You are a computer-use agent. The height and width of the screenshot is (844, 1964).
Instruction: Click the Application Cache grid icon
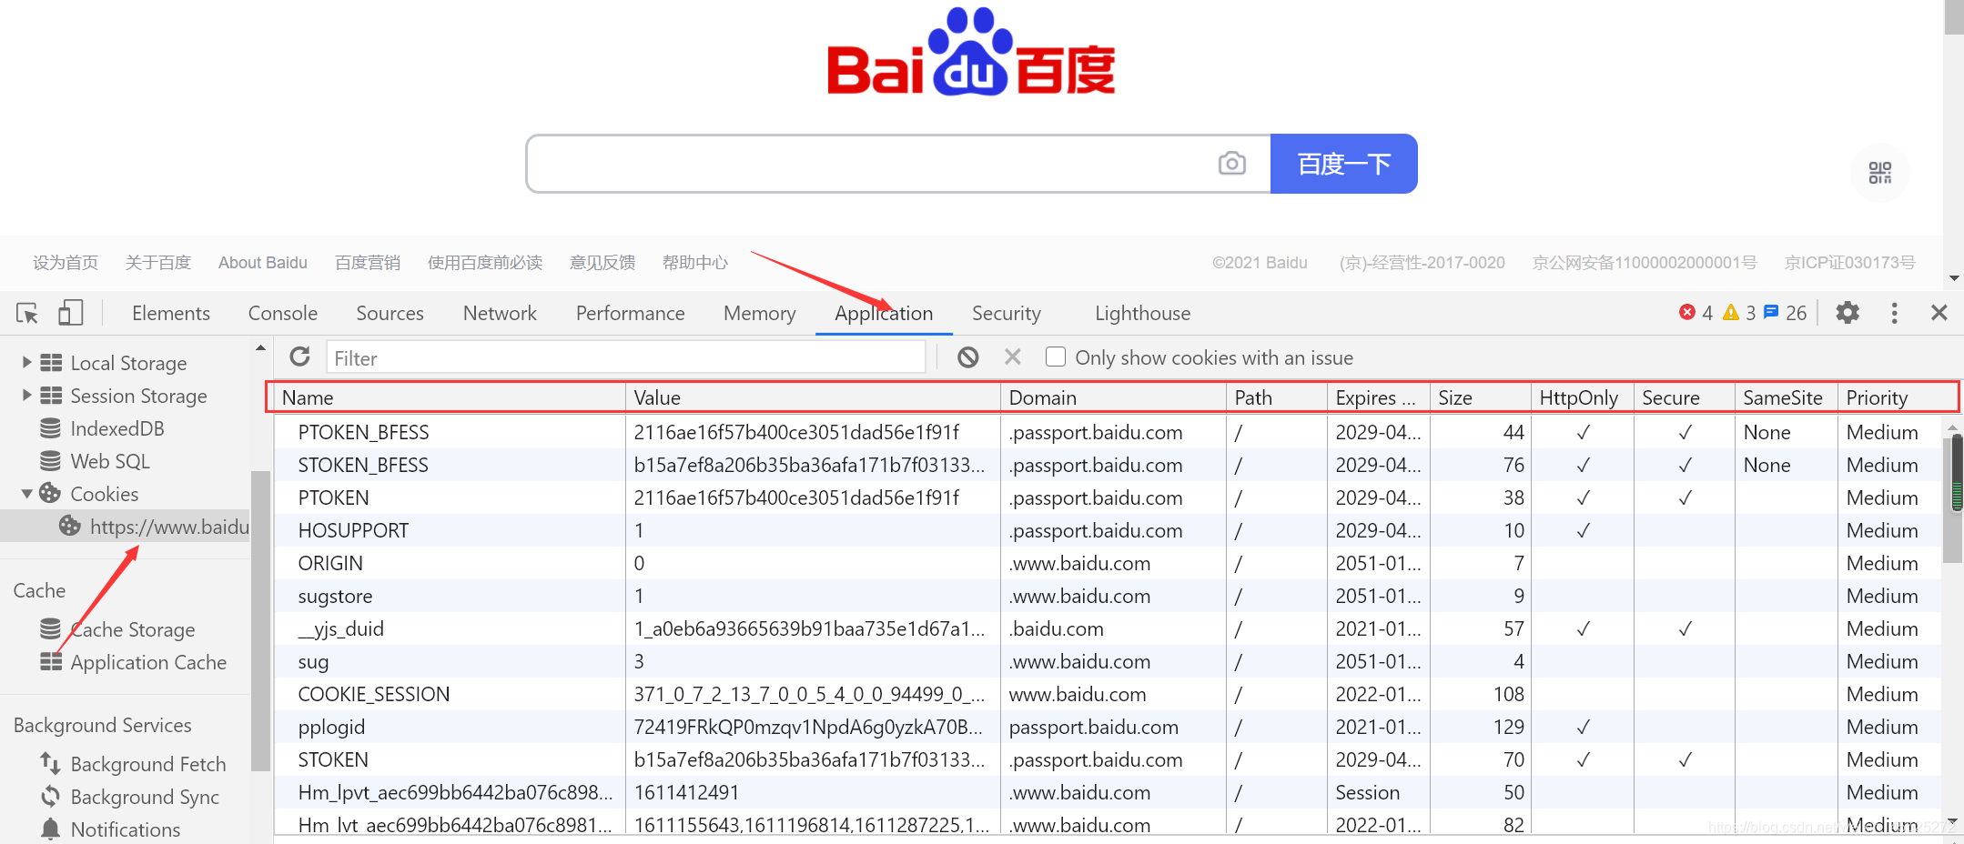[x=51, y=662]
